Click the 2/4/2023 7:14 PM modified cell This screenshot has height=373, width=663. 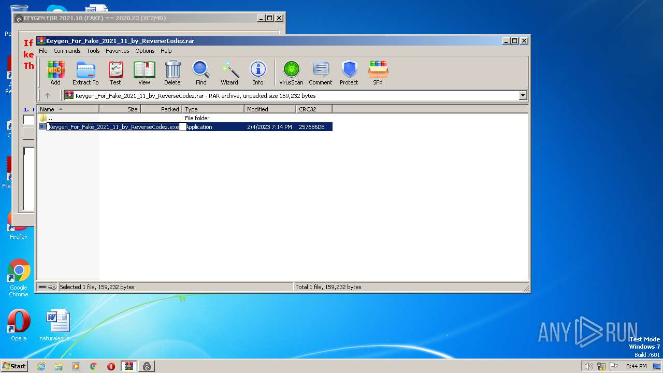[269, 127]
